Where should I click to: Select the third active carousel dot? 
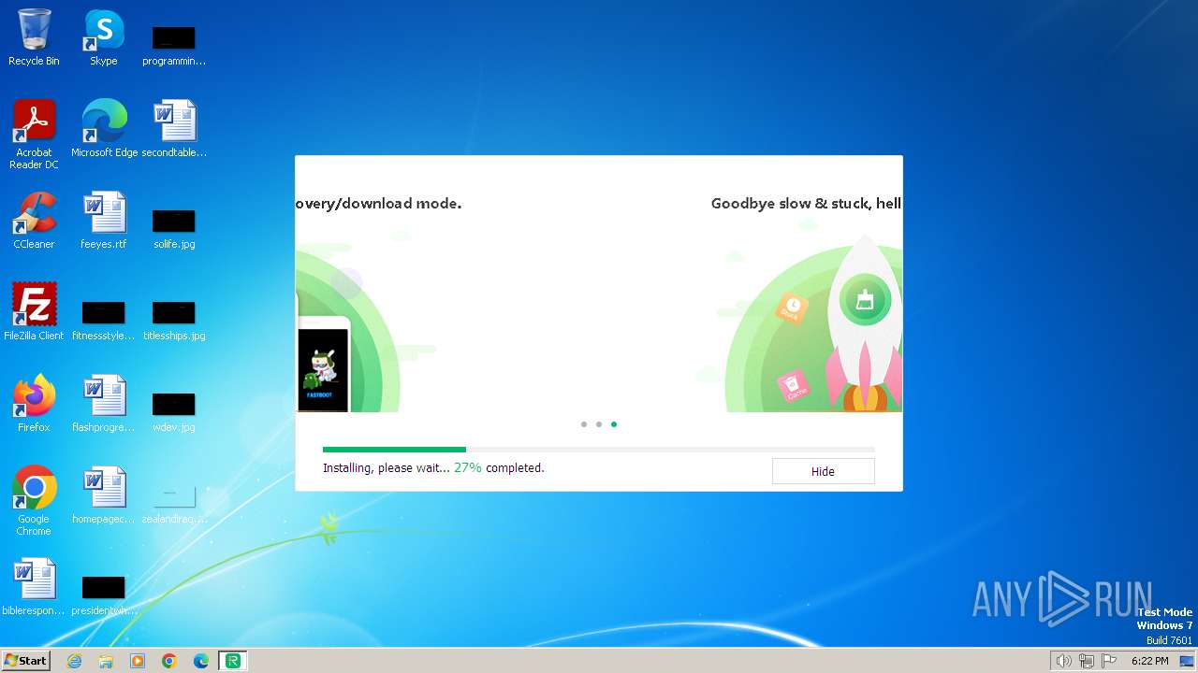pos(614,424)
